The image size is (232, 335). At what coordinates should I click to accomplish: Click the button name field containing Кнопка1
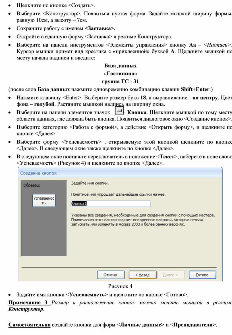[111, 204]
